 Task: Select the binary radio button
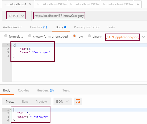pyautogui.click(x=89, y=36)
